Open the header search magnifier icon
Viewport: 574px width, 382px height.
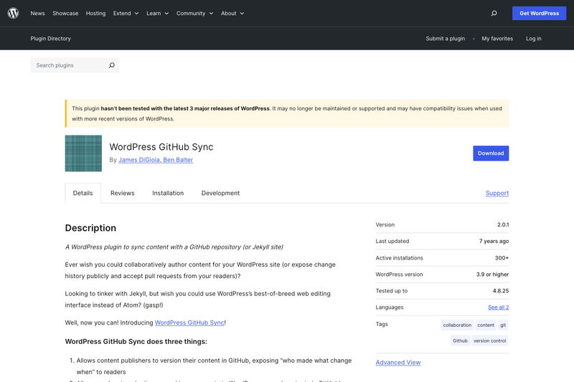coord(494,13)
